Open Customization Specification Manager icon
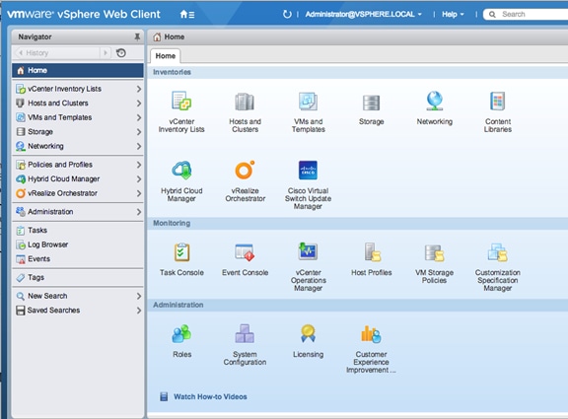The width and height of the screenshot is (568, 419). tap(497, 252)
